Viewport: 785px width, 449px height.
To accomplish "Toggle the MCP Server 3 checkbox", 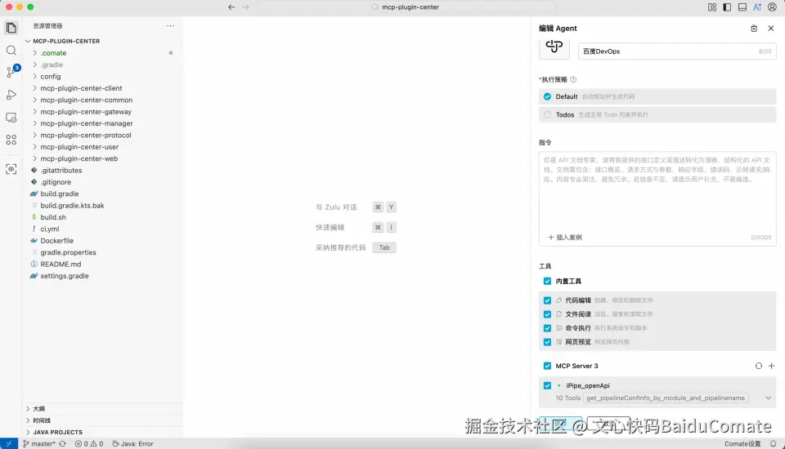I will (x=547, y=366).
